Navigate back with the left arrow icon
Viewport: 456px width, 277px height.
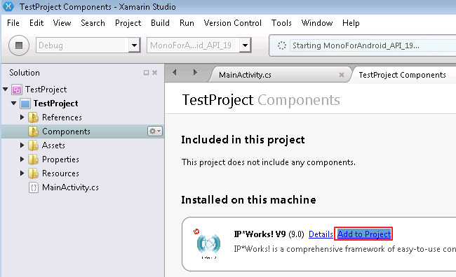(x=175, y=72)
